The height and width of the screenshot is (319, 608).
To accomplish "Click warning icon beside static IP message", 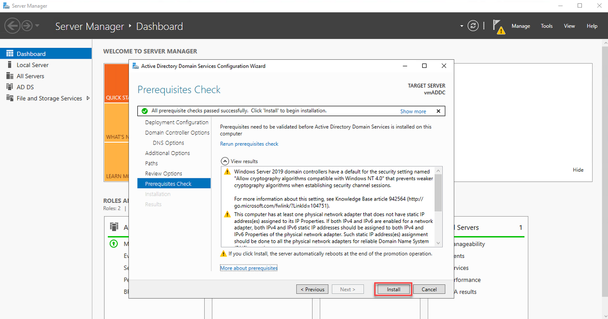I will pyautogui.click(x=227, y=214).
